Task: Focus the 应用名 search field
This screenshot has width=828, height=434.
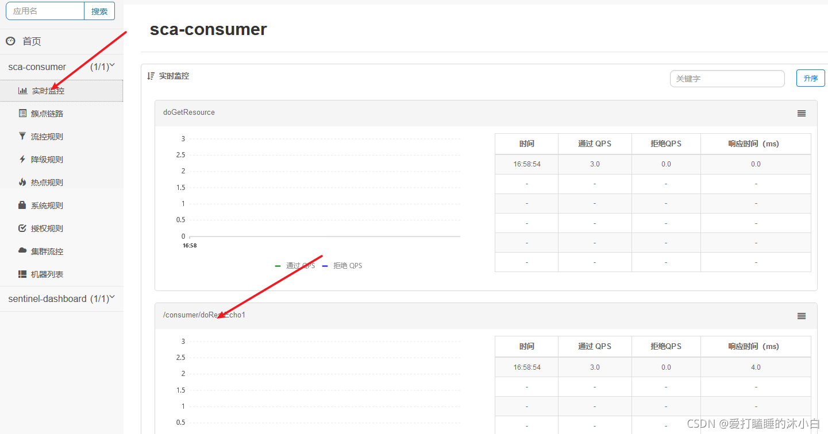Action: (45, 11)
